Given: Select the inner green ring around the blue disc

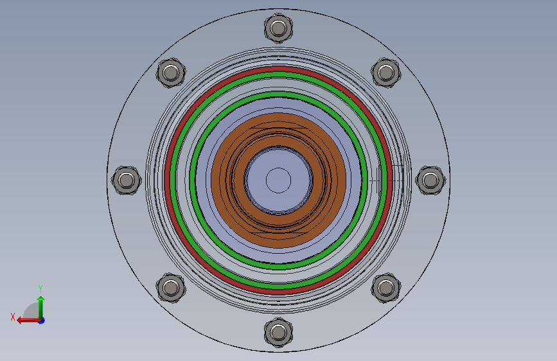Looking at the screenshot, I should click(x=279, y=94).
